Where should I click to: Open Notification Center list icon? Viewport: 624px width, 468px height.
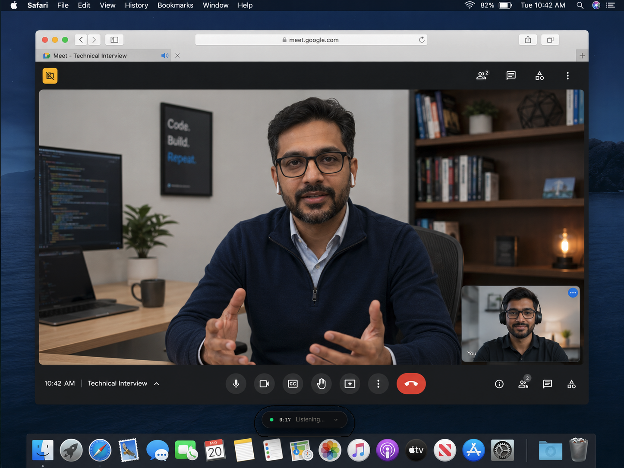point(611,5)
